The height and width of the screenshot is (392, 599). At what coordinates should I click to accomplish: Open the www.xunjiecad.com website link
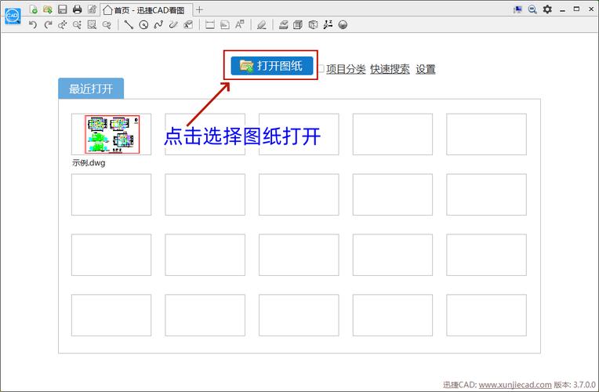pos(515,385)
